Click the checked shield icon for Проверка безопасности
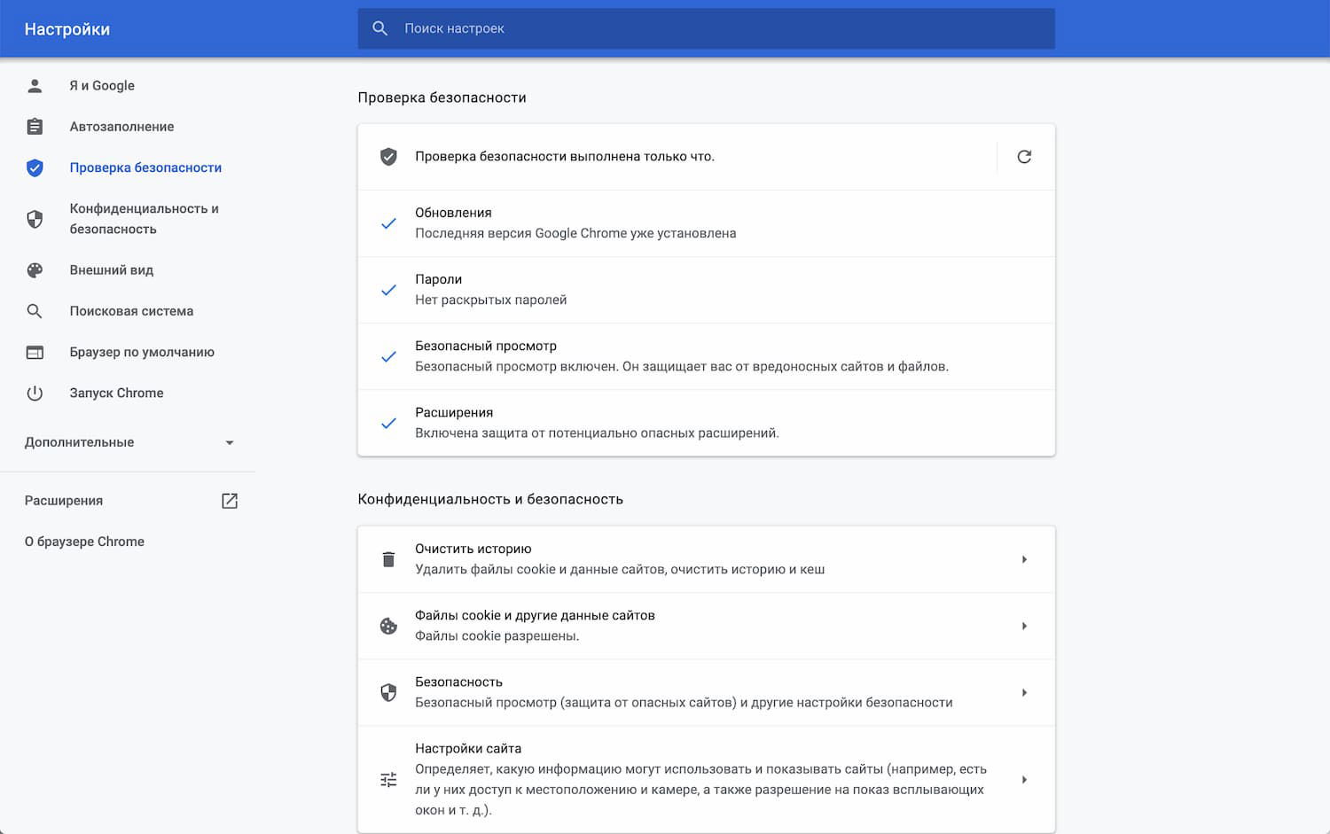 coord(35,167)
